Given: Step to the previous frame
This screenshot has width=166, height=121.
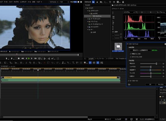Looking at the screenshot, I should click(x=26, y=58).
